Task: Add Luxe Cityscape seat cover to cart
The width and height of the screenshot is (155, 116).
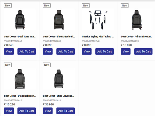Action: (x=66, y=111)
